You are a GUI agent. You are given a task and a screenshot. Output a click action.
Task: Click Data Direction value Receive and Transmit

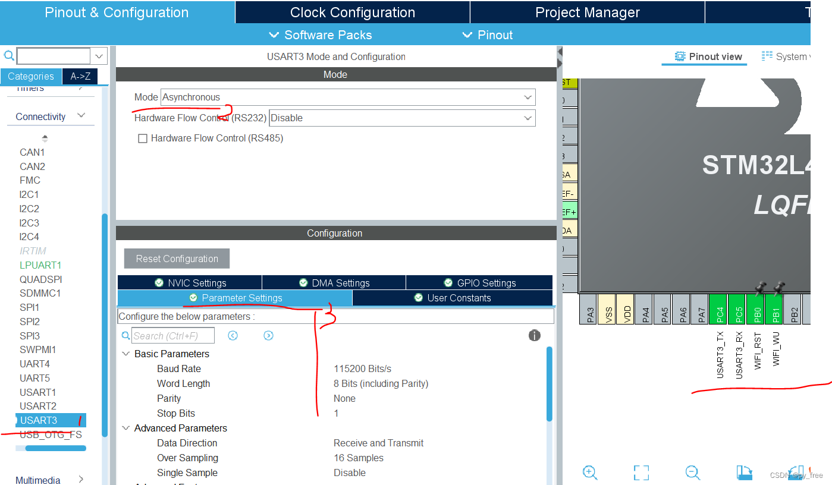pyautogui.click(x=378, y=443)
